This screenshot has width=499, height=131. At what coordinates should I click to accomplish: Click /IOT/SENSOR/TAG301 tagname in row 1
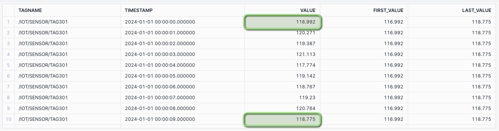pos(43,22)
